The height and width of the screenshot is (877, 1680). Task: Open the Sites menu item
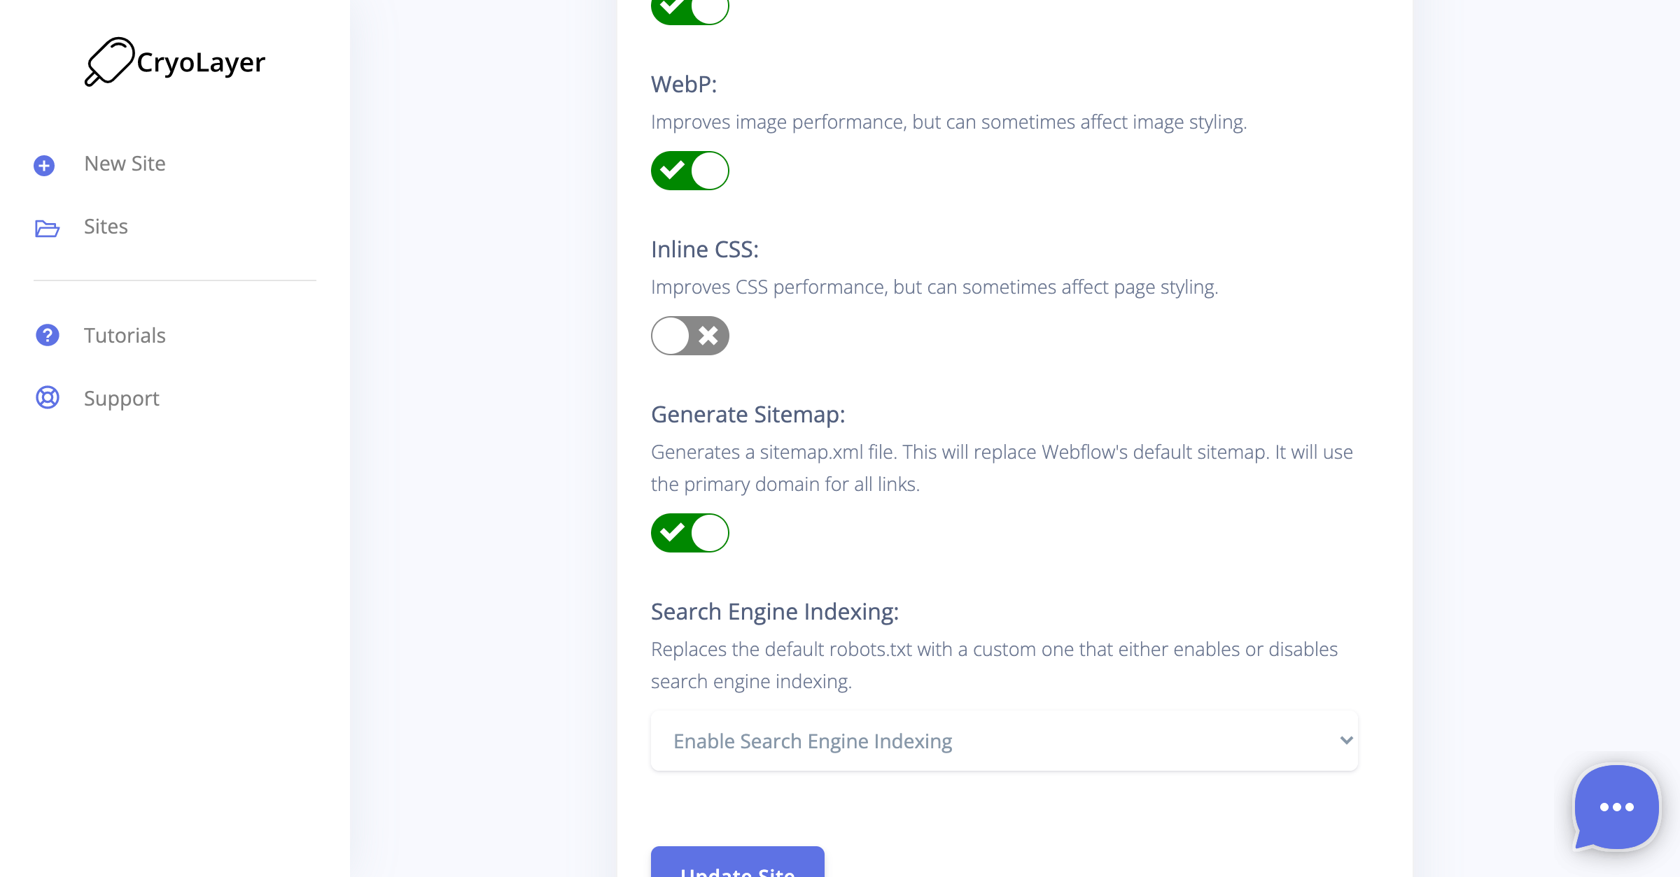(x=106, y=227)
